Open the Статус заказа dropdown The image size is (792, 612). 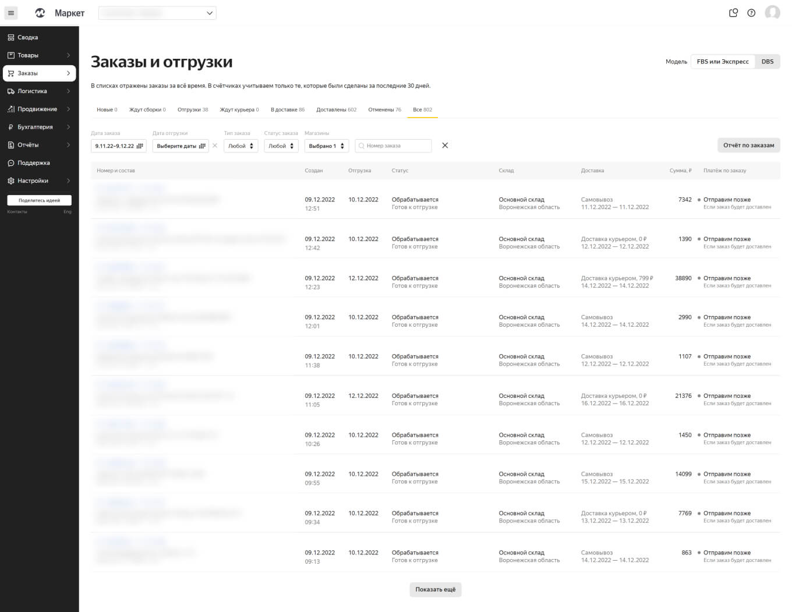tap(281, 146)
